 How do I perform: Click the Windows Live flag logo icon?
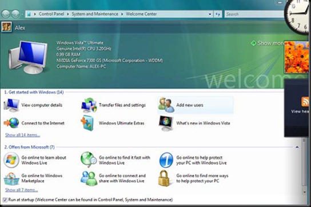click(11, 160)
